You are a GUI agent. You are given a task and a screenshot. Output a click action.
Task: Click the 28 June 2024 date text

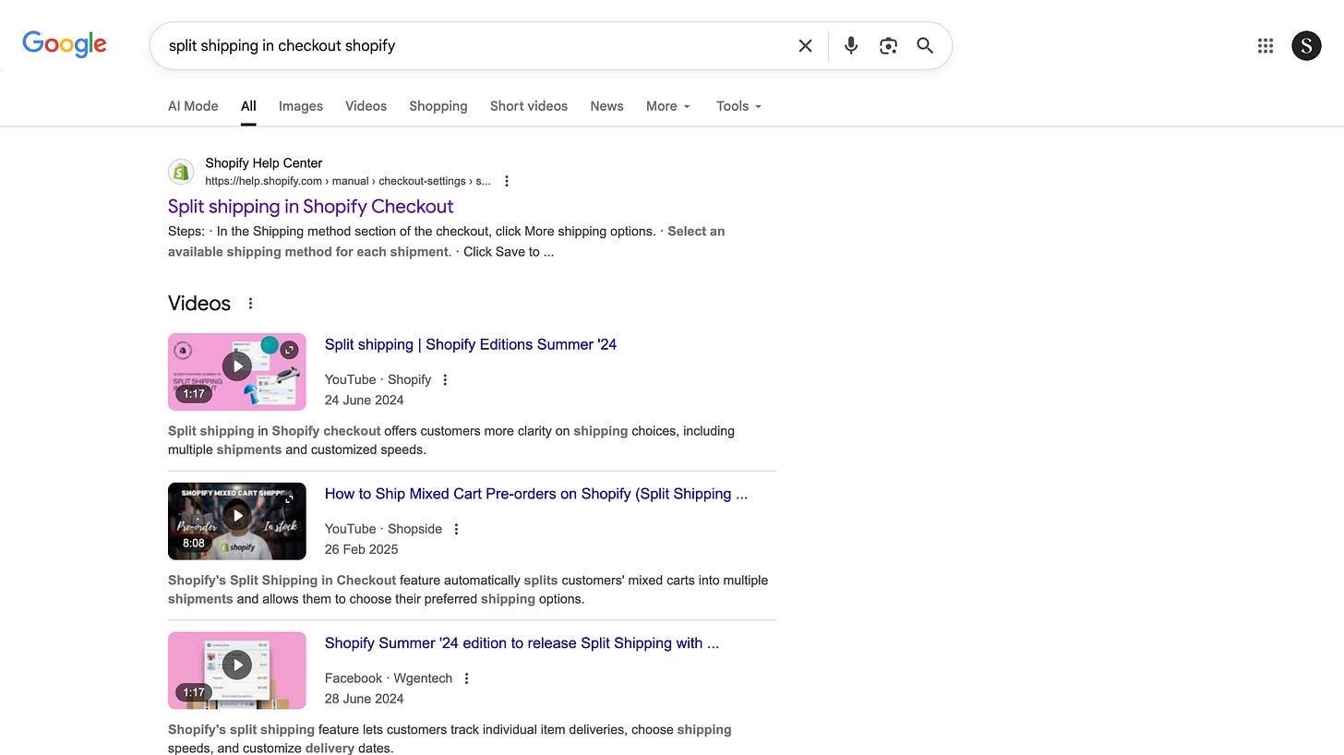click(364, 699)
